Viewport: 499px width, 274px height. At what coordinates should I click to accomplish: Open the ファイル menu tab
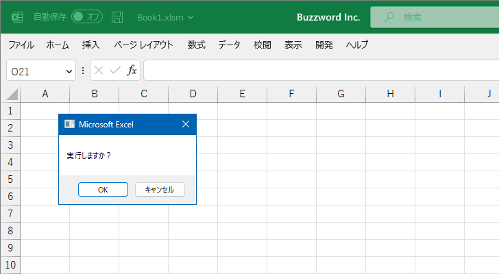(x=21, y=45)
